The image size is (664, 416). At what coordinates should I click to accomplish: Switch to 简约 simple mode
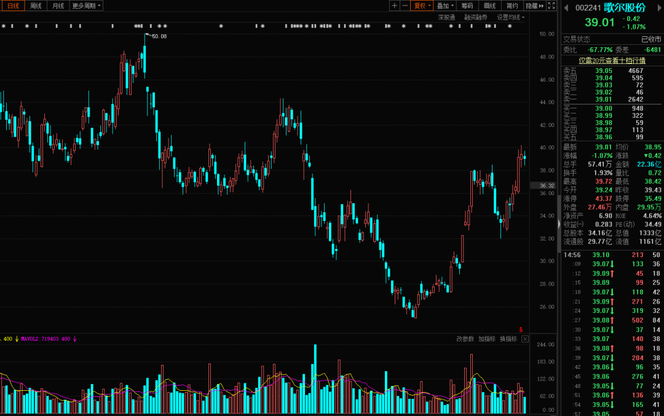point(512,6)
